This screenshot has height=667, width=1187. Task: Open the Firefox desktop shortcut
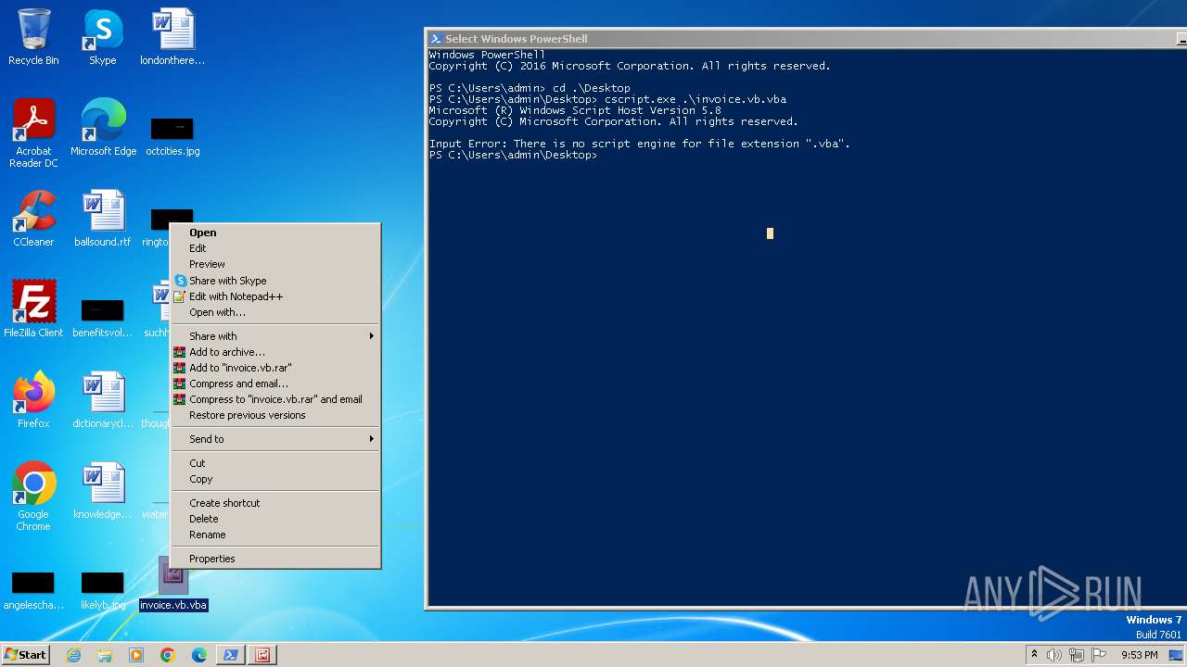[x=33, y=400]
